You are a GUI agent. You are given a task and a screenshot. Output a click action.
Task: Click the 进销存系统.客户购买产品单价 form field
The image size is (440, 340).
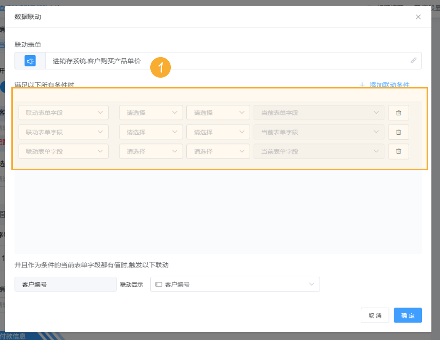pyautogui.click(x=154, y=60)
